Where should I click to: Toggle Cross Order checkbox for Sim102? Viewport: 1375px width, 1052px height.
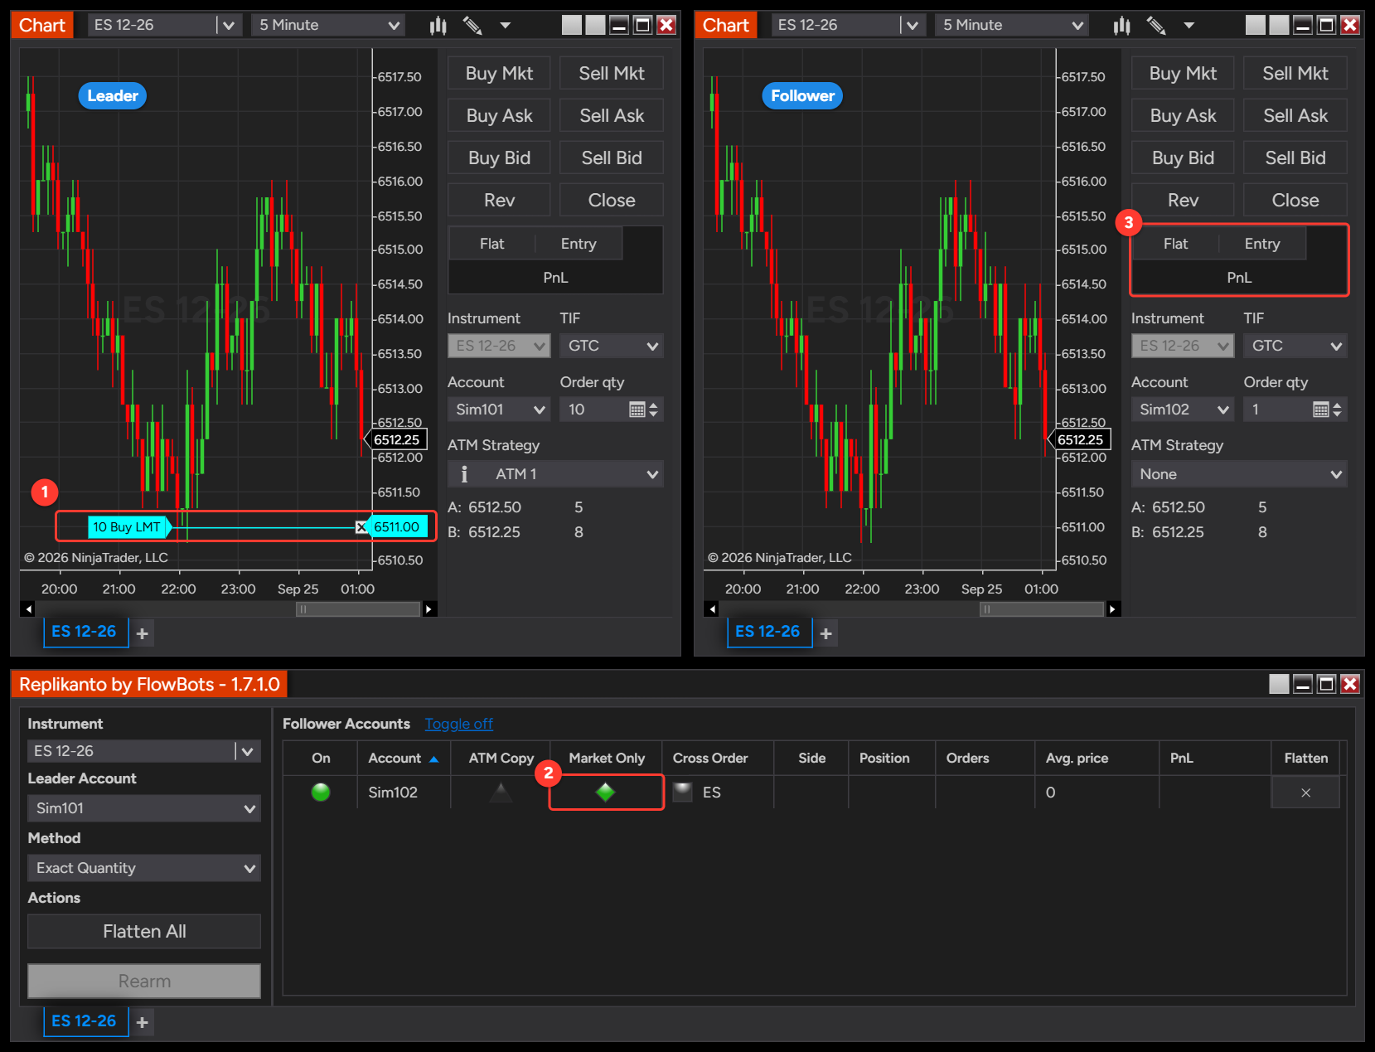tap(682, 792)
